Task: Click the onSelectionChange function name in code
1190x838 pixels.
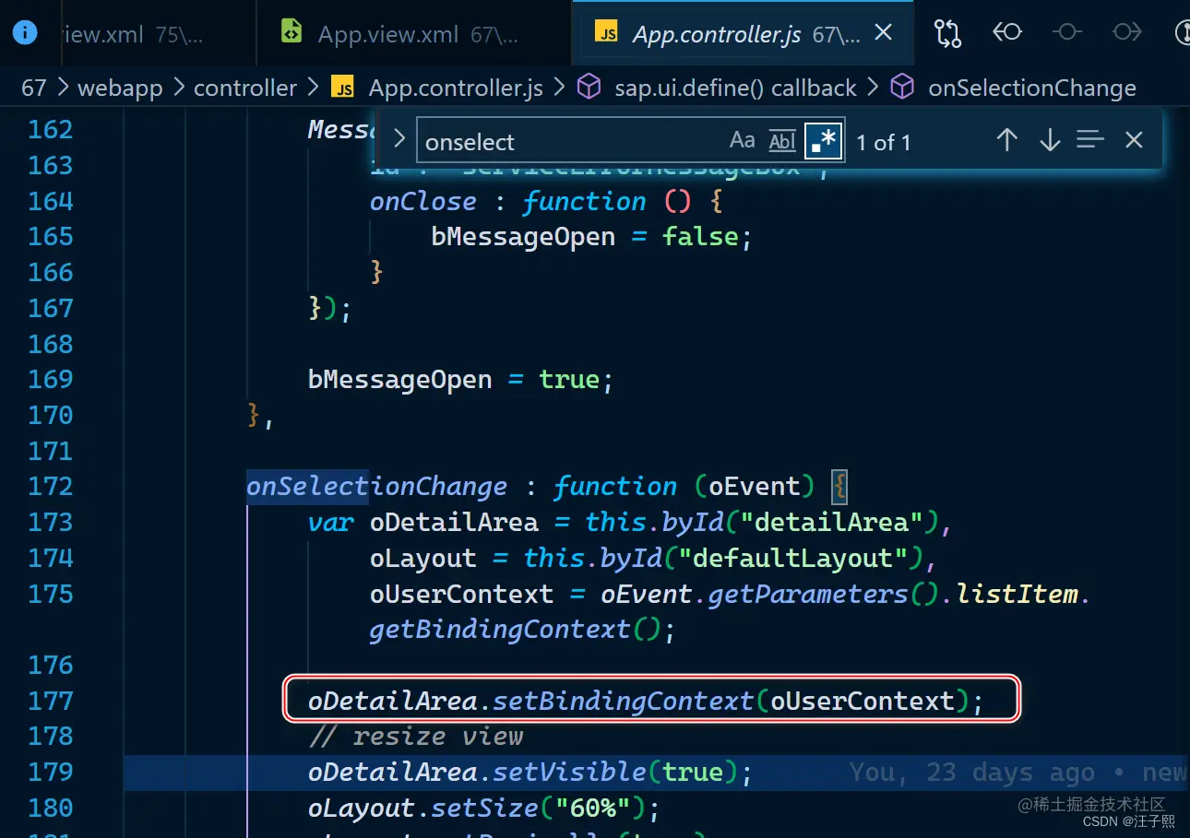Action: tap(376, 486)
